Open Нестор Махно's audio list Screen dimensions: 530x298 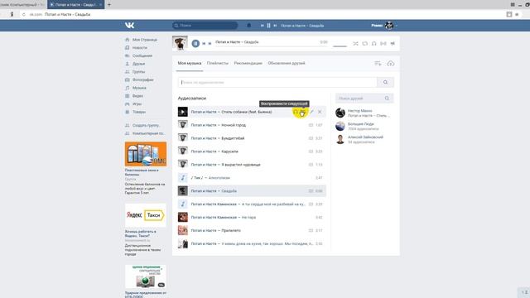[x=364, y=113]
